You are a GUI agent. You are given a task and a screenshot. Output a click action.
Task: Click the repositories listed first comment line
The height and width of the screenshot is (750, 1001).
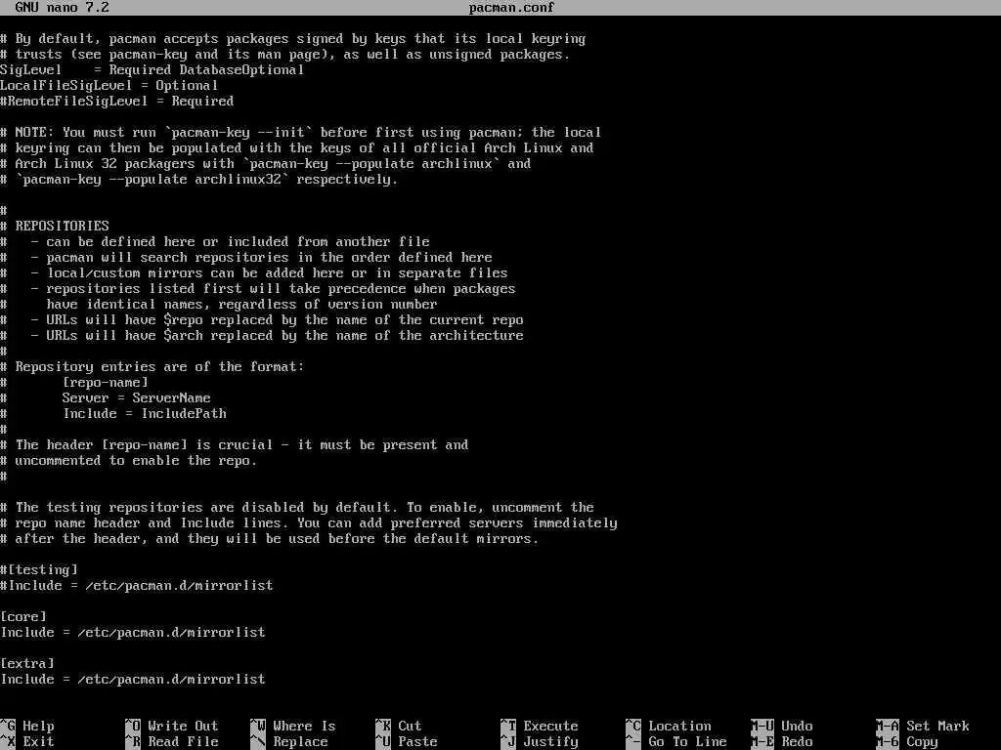coord(258,289)
